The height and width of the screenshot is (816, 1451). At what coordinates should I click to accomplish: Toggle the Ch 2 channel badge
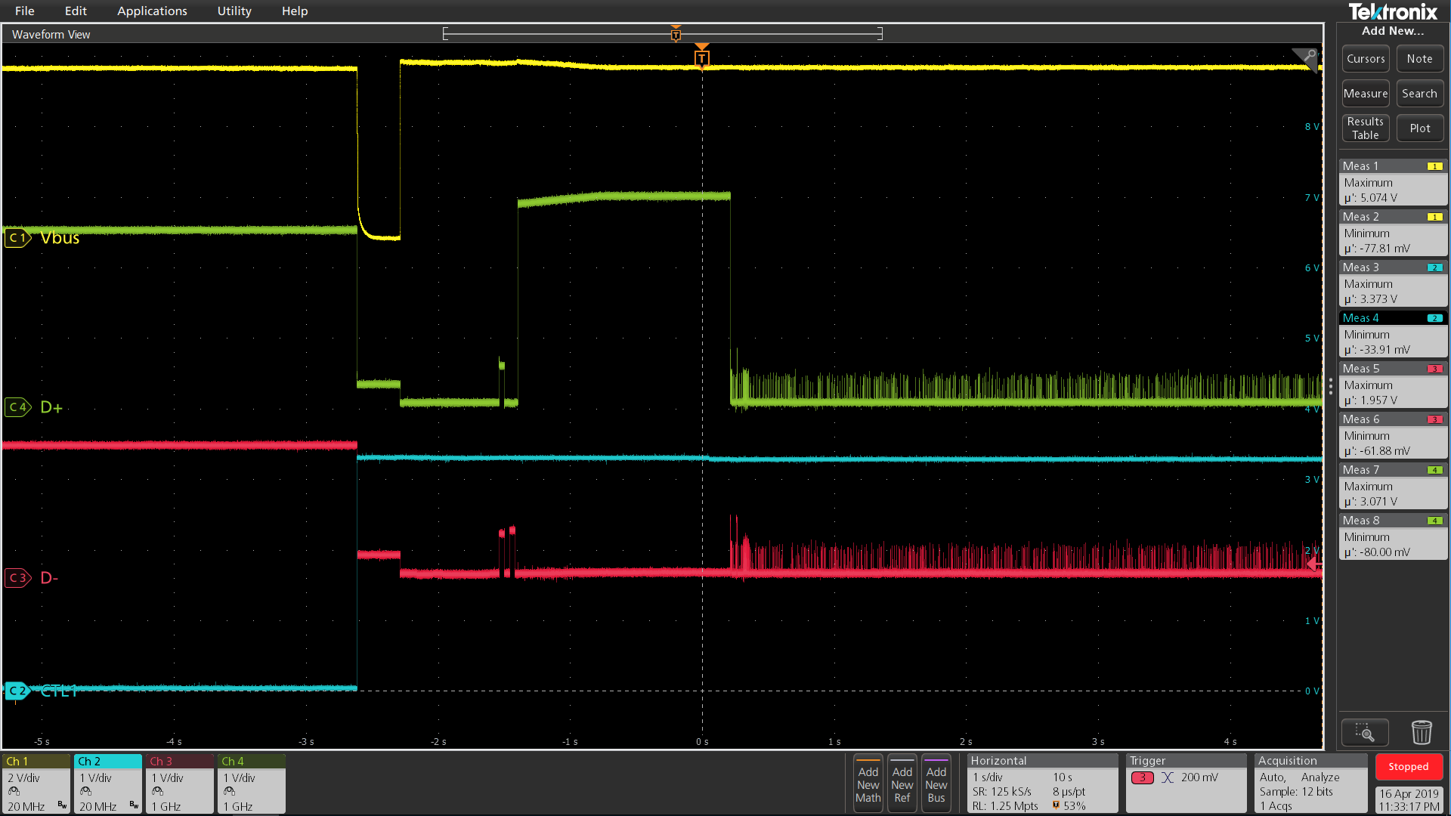coord(107,783)
